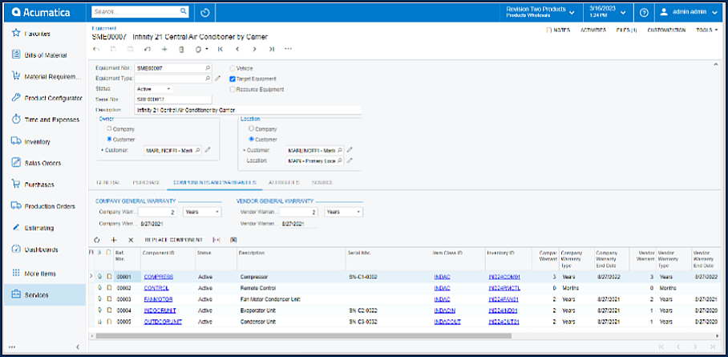This screenshot has height=357, width=728.
Task: Click the history clock icon beside search
Action: (x=204, y=12)
